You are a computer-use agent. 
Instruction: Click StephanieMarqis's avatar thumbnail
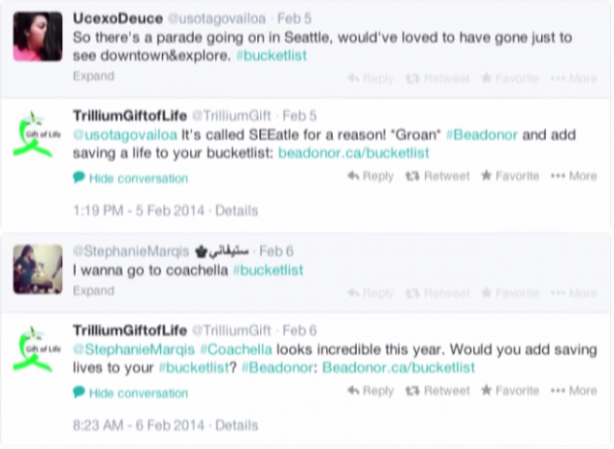37,268
